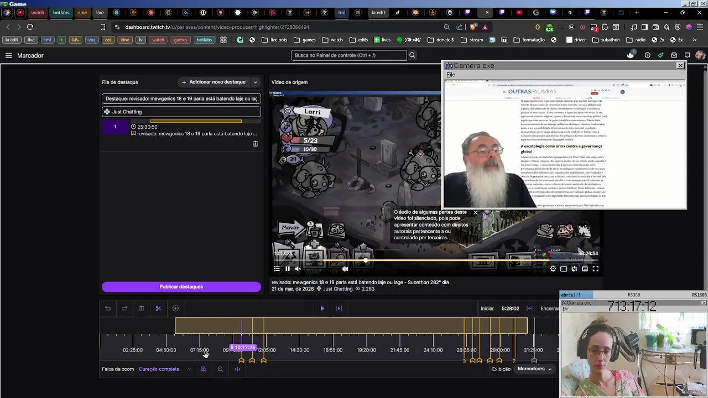
Task: Open the File menu in Camera.exe window
Action: point(451,75)
